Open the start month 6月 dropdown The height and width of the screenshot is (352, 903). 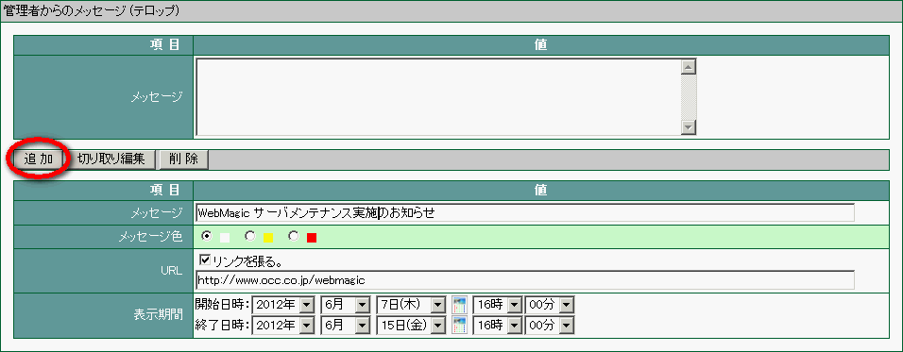(346, 305)
